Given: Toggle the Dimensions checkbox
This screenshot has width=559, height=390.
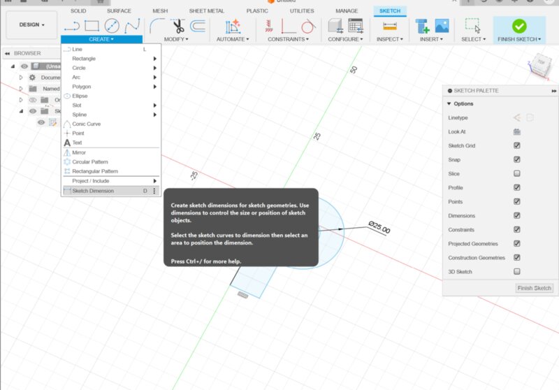Looking at the screenshot, I should point(516,215).
